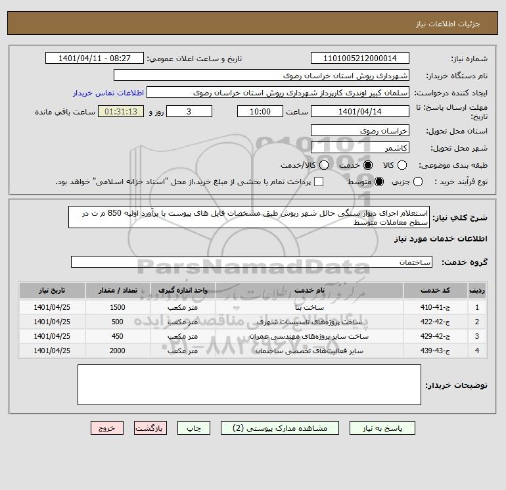Click the ردیف column header
This screenshot has width=506, height=490.
point(476,290)
